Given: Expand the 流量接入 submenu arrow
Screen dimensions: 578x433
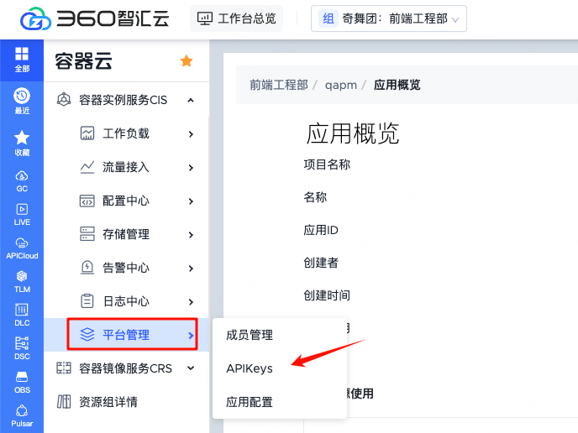Looking at the screenshot, I should (191, 168).
